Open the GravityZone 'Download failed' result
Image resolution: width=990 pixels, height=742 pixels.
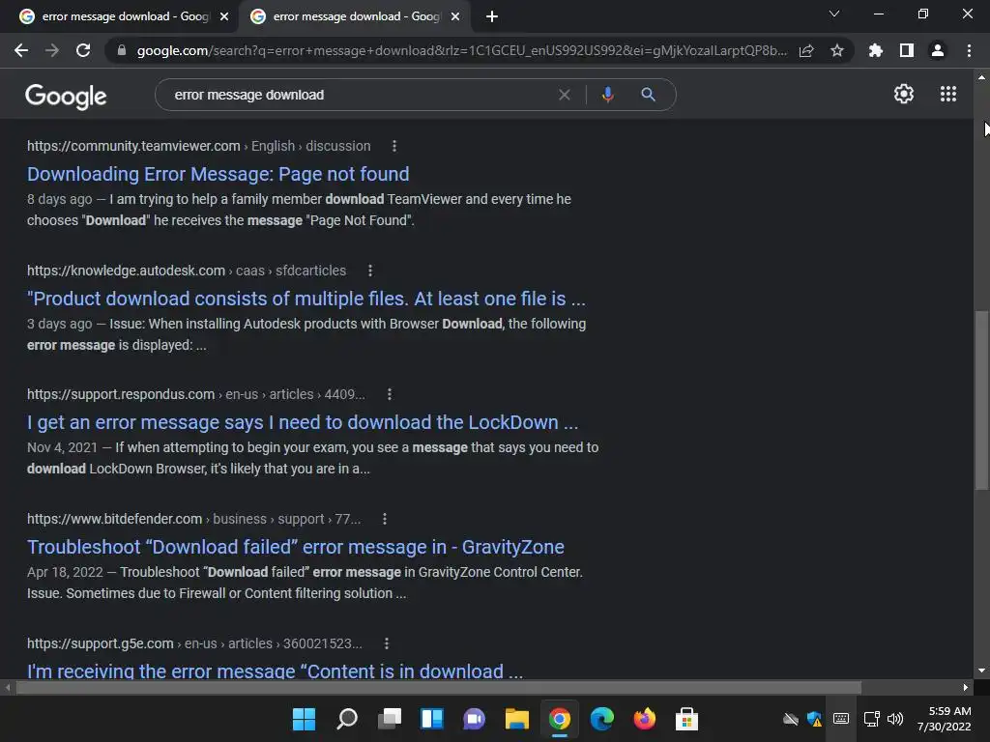click(x=296, y=547)
